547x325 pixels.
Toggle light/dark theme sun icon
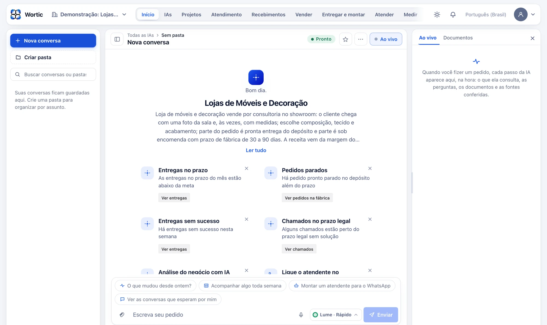tap(437, 14)
